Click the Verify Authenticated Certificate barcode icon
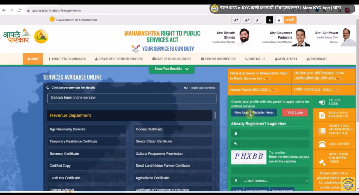 point(321,131)
